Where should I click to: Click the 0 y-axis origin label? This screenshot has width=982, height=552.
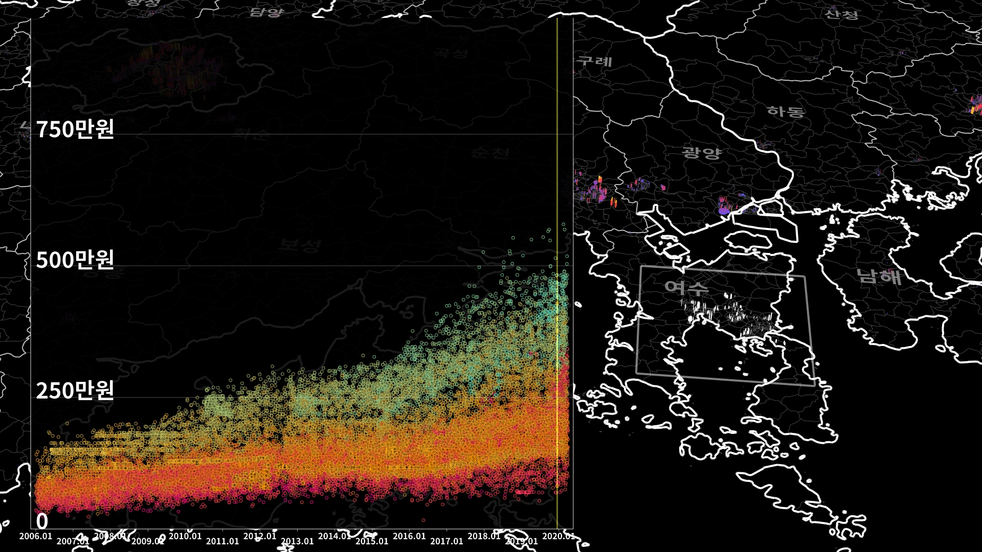click(42, 521)
